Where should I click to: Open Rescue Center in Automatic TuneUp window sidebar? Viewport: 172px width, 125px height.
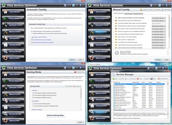pos(13,58)
